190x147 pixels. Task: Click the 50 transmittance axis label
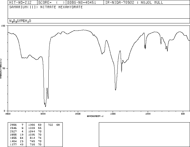tap(4, 68)
